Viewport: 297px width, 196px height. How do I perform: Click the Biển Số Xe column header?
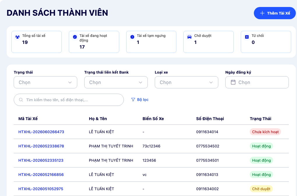153,119
